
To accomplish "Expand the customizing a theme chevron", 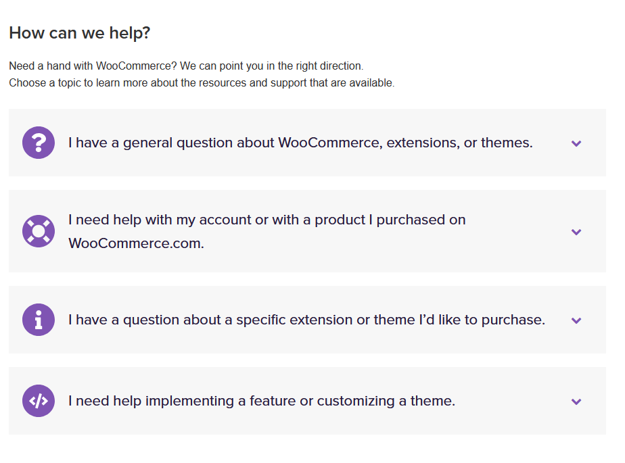I will [576, 401].
